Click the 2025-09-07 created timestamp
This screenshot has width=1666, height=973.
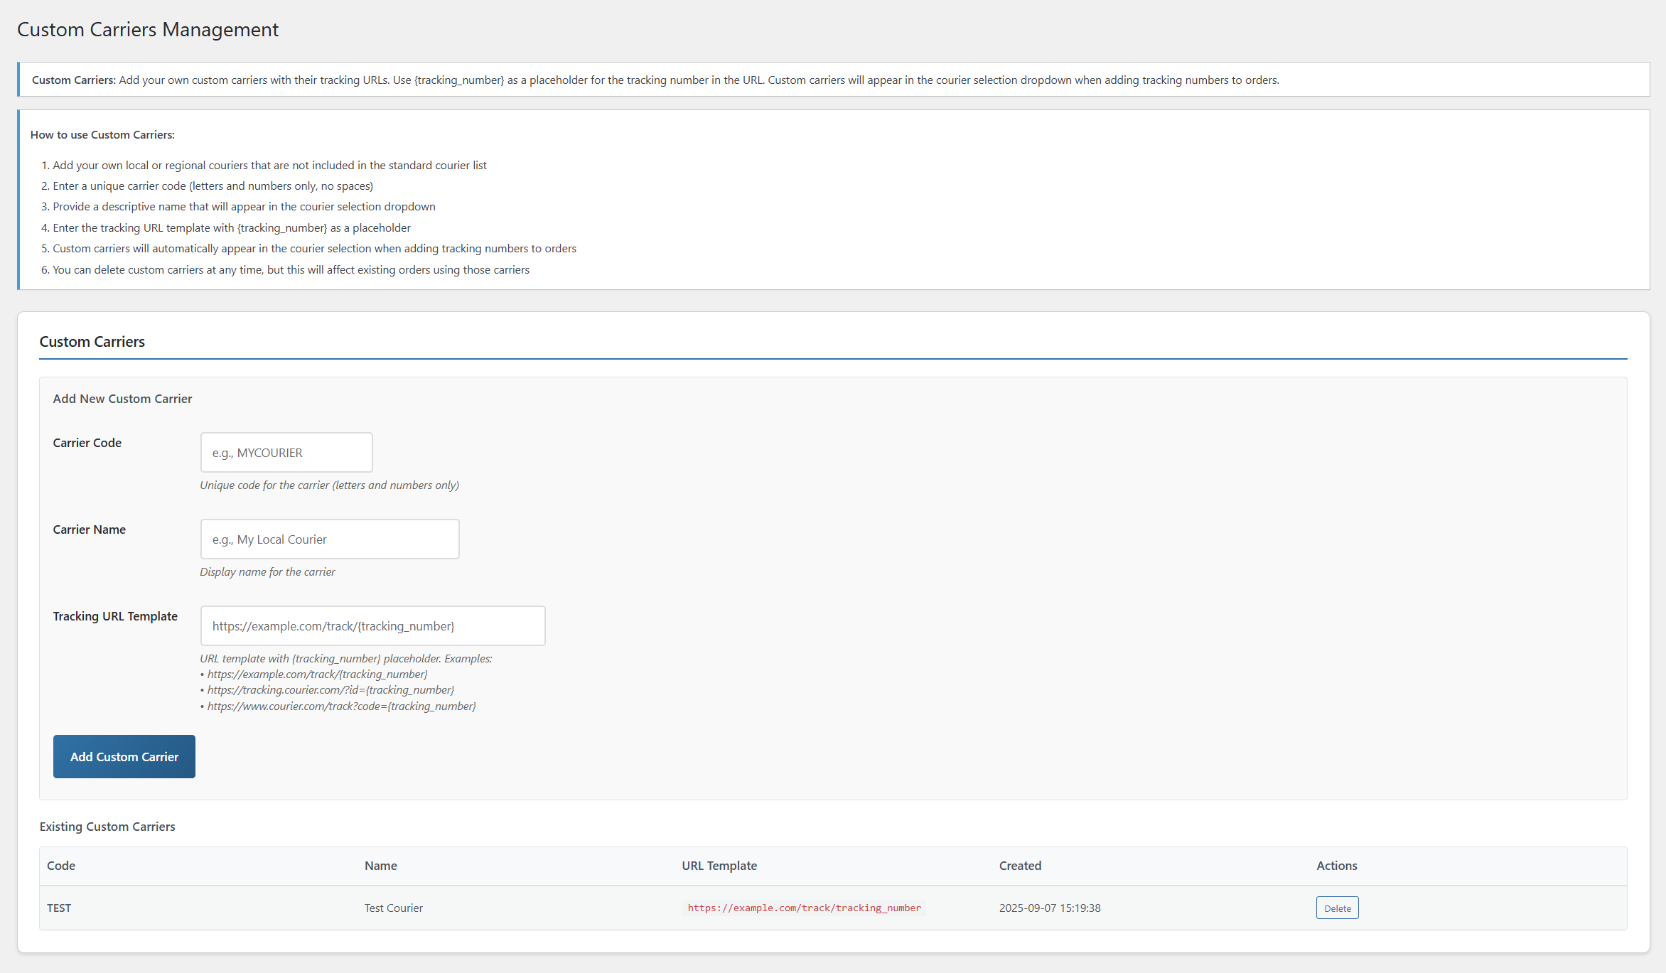coord(1049,908)
